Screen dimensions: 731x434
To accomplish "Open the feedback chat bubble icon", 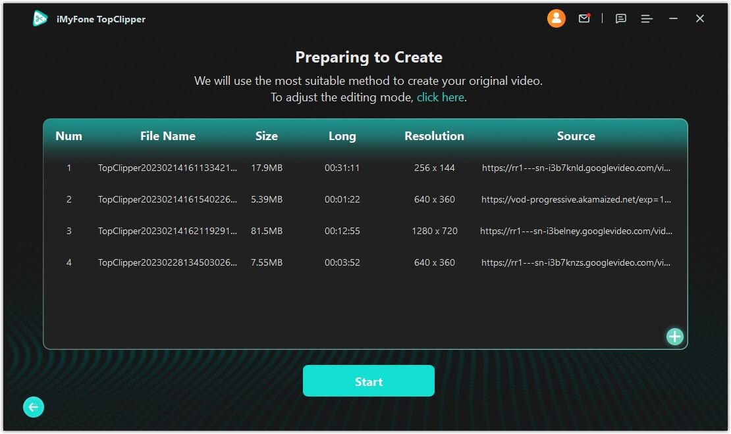I will [620, 19].
